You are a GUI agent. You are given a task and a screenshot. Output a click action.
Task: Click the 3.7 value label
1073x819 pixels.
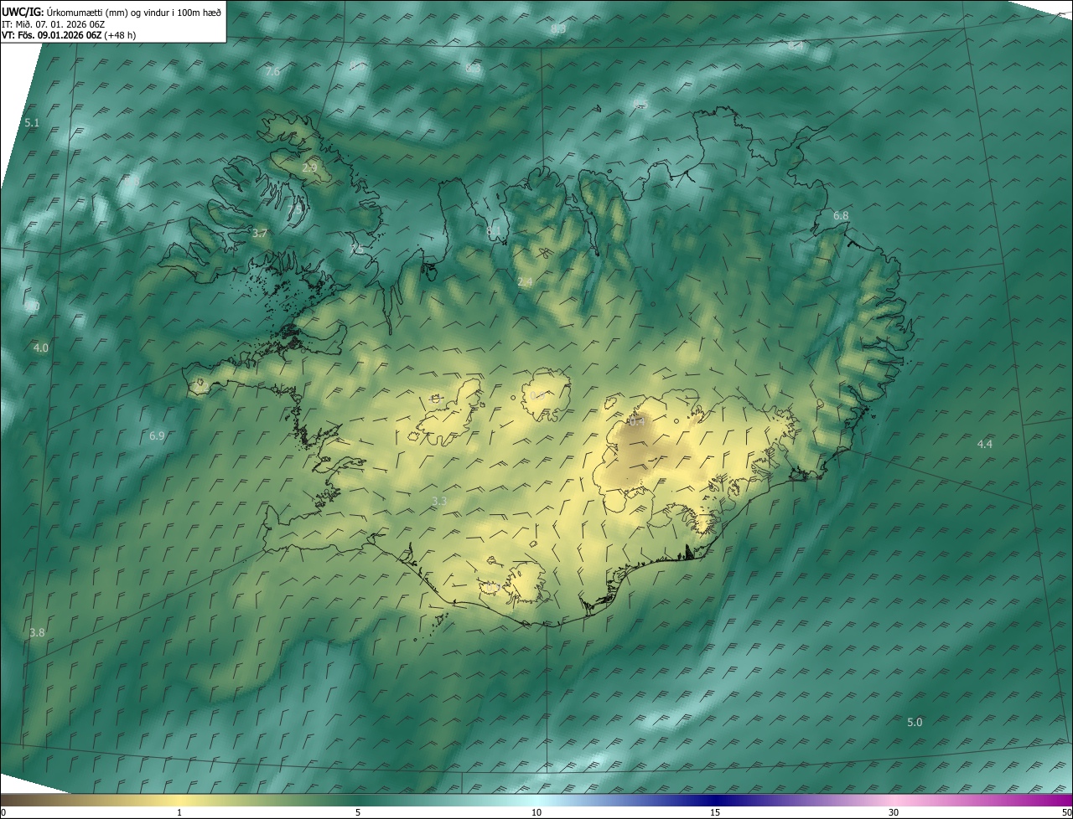(260, 234)
